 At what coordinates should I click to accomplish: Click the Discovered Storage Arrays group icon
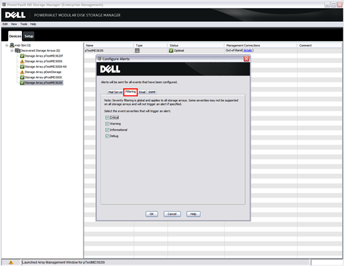click(18, 51)
